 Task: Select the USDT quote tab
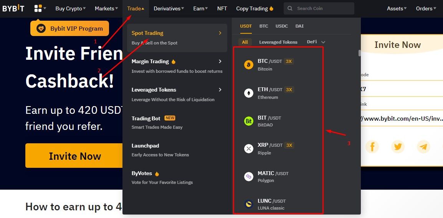(x=246, y=26)
